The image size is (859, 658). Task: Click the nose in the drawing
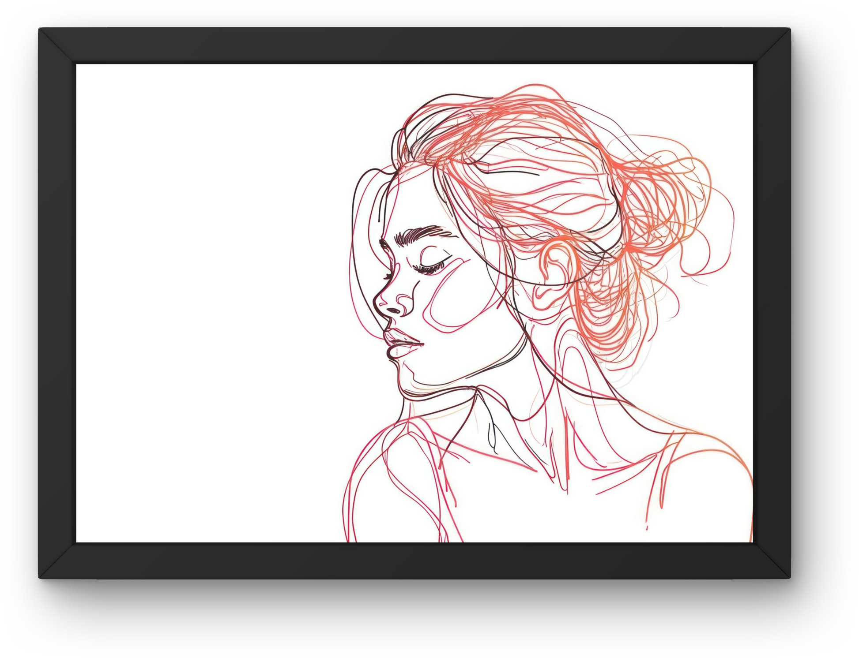[394, 303]
